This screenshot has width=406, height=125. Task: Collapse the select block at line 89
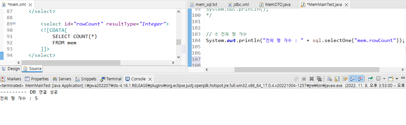[14, 24]
